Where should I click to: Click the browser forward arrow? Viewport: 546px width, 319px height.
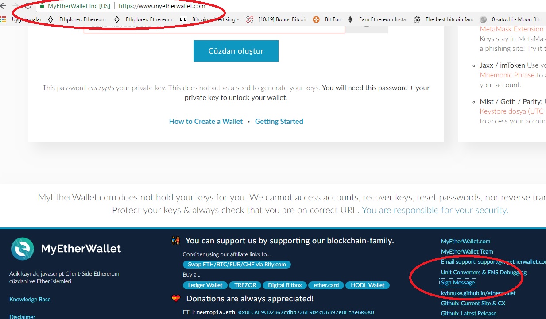(16, 6)
